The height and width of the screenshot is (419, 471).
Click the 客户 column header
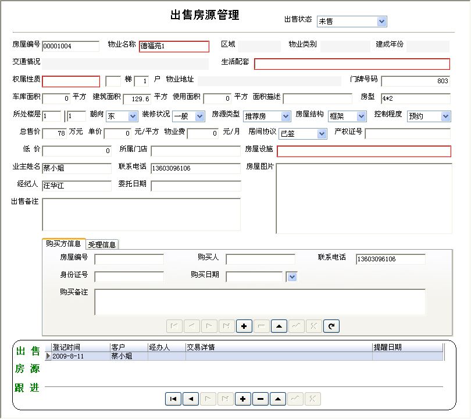pos(129,347)
